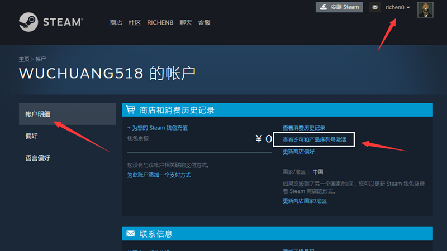The height and width of the screenshot is (251, 447).
Task: Open the 聊天 navigation item
Action: (x=186, y=23)
